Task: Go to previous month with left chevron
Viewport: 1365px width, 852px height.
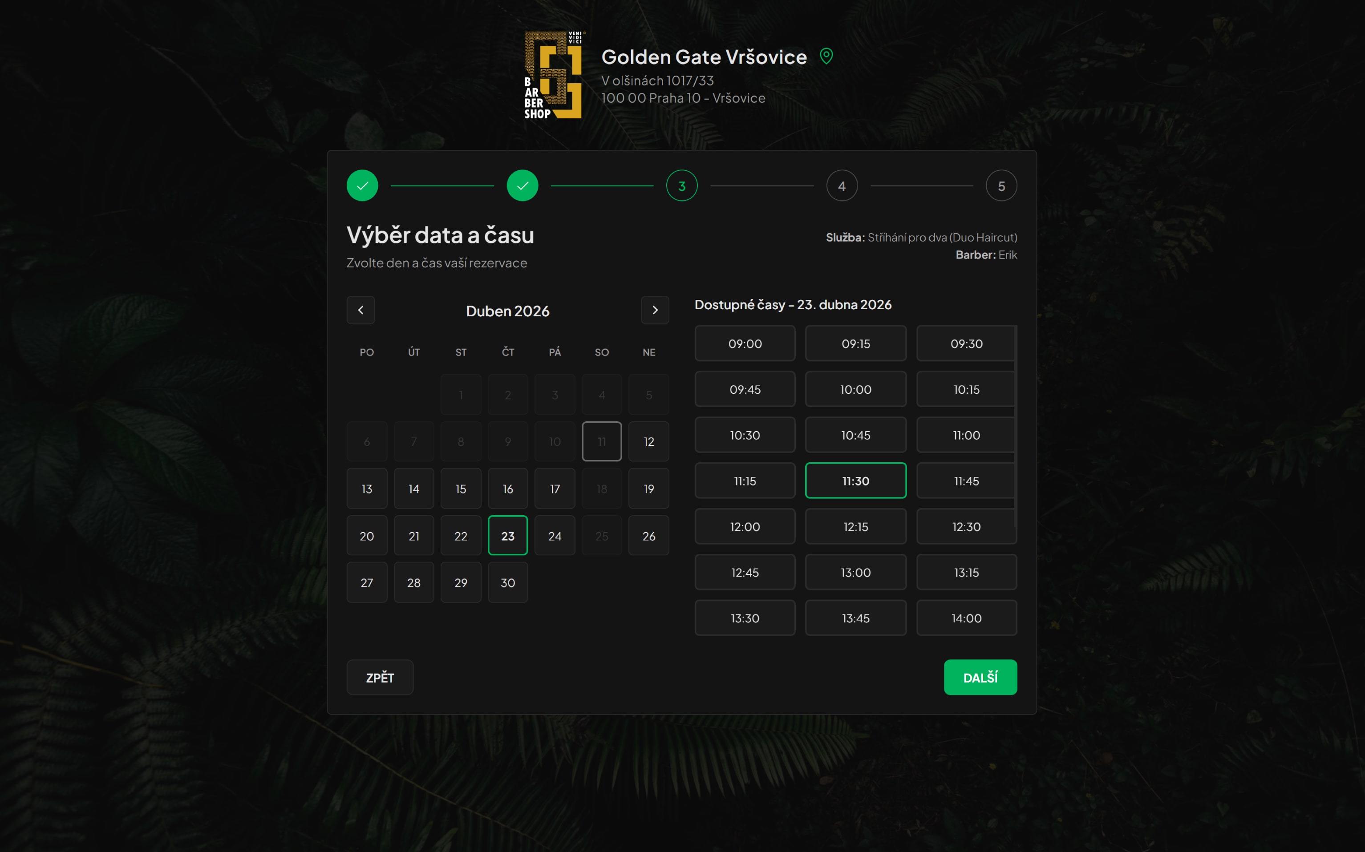Action: [360, 310]
